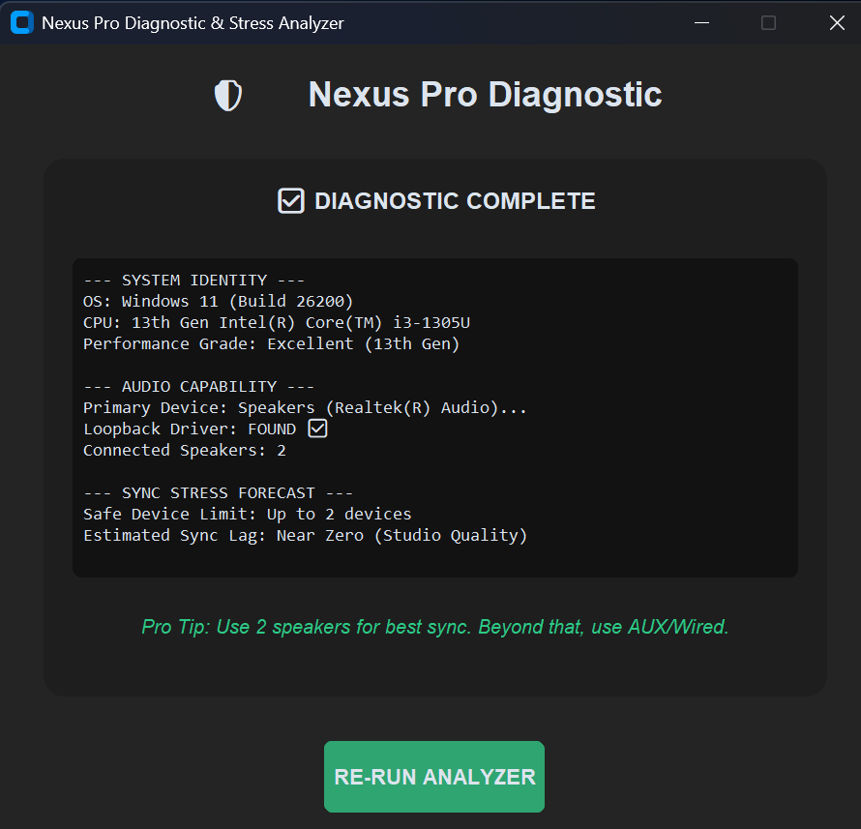Click the checkmark icon next to DIAGNOSTIC COMPLETE

290,200
